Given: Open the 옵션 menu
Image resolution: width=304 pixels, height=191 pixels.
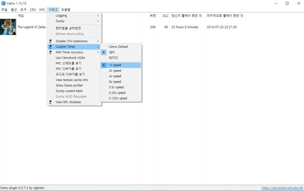Looking at the screenshot, I should (14, 9).
